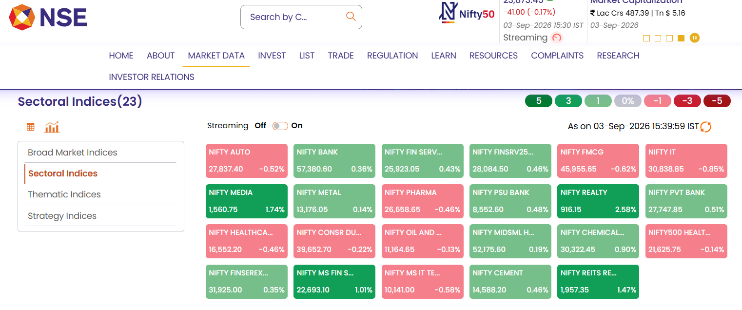Open the TRADE menu
Image resolution: width=742 pixels, height=310 pixels.
tap(341, 56)
